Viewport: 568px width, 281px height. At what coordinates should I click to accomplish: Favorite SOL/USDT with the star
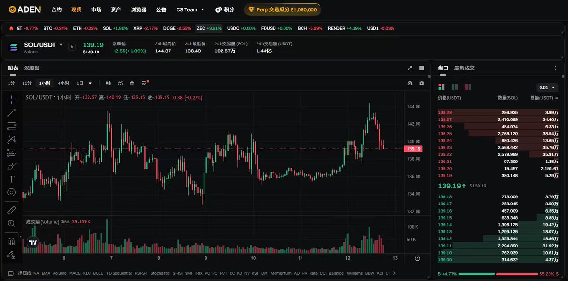point(71,47)
